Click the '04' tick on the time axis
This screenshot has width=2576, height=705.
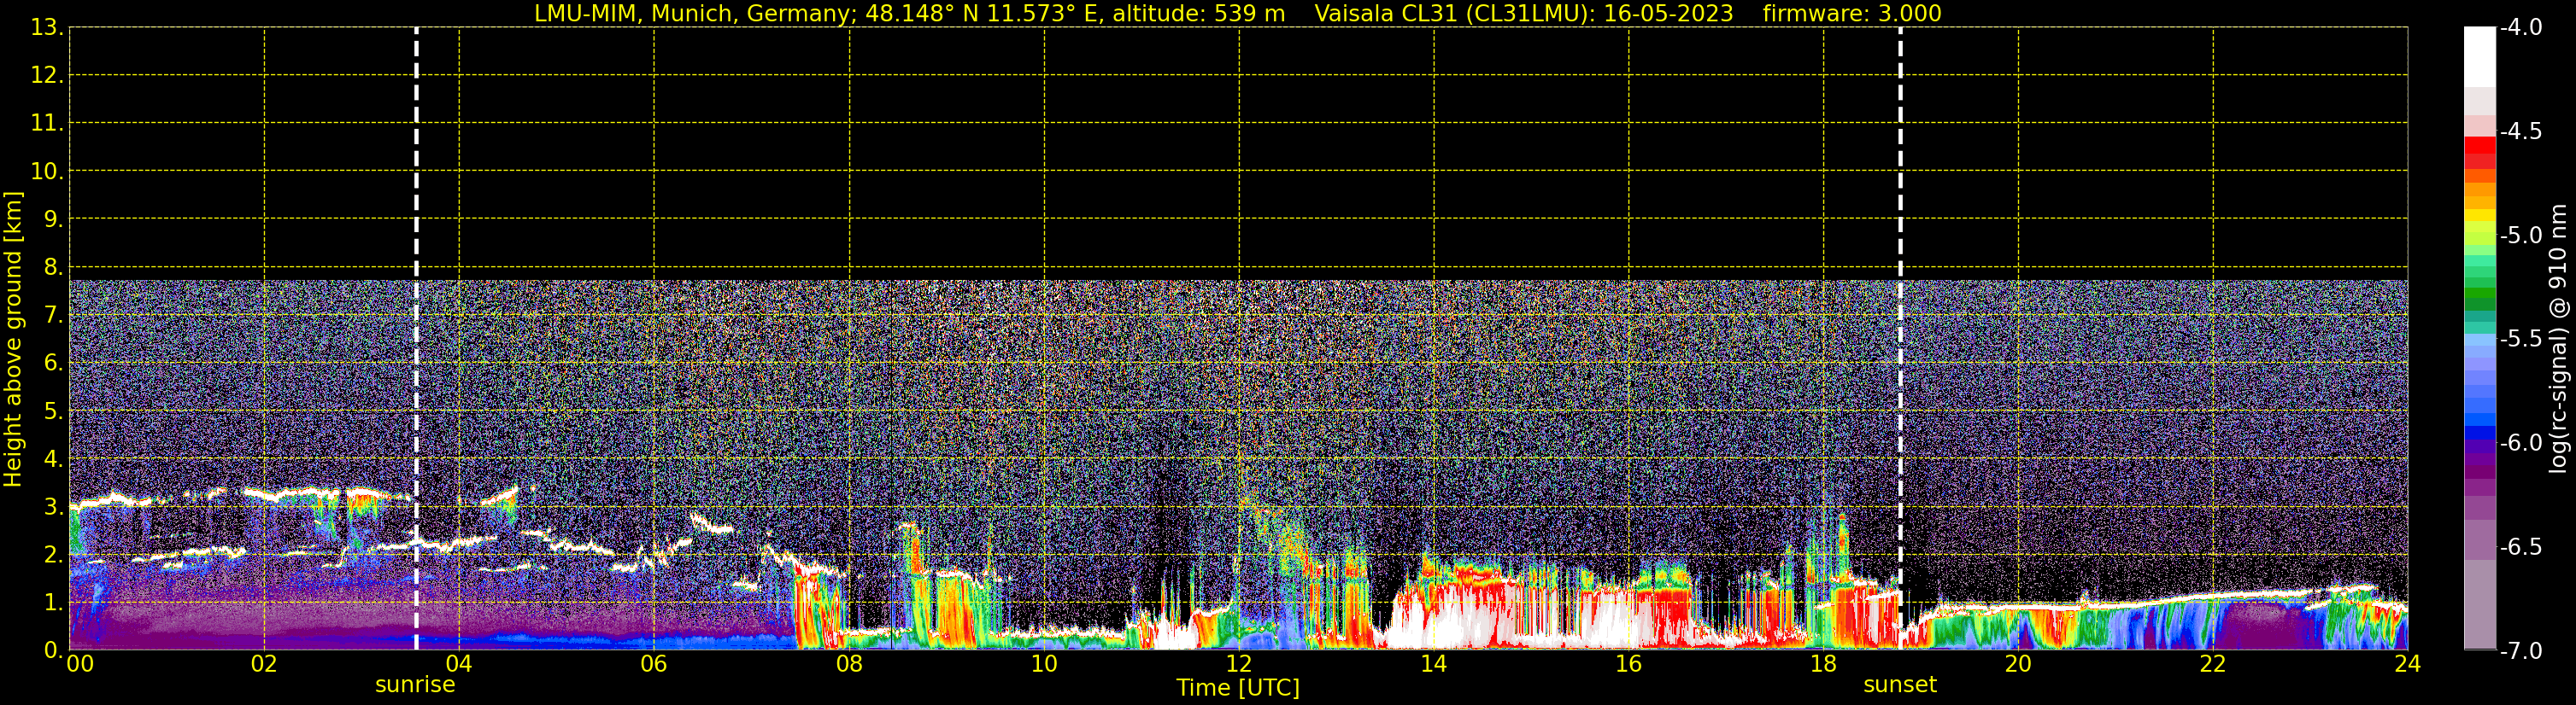pyautogui.click(x=459, y=664)
